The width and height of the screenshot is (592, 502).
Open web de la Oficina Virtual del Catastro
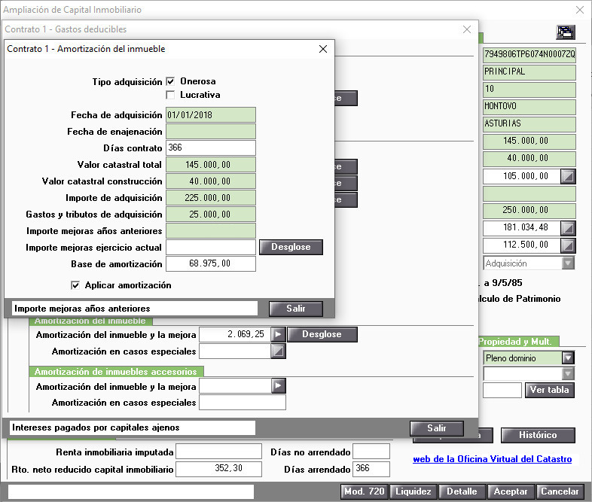pos(493,459)
